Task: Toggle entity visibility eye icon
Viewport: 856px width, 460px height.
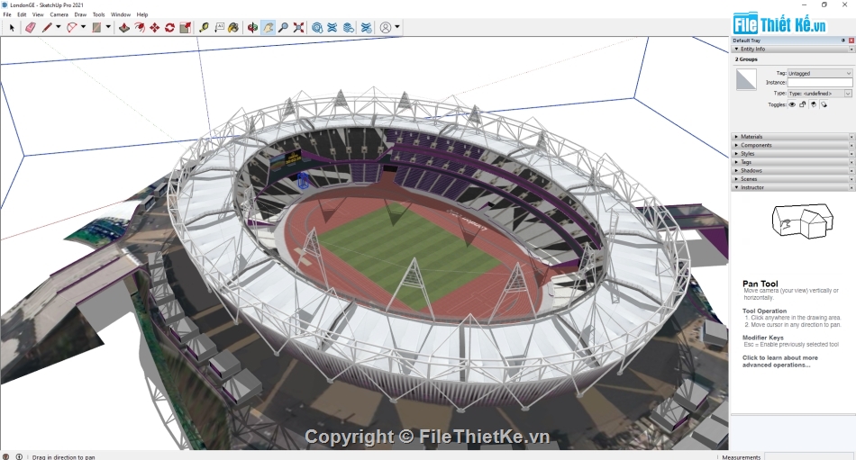Action: 792,104
